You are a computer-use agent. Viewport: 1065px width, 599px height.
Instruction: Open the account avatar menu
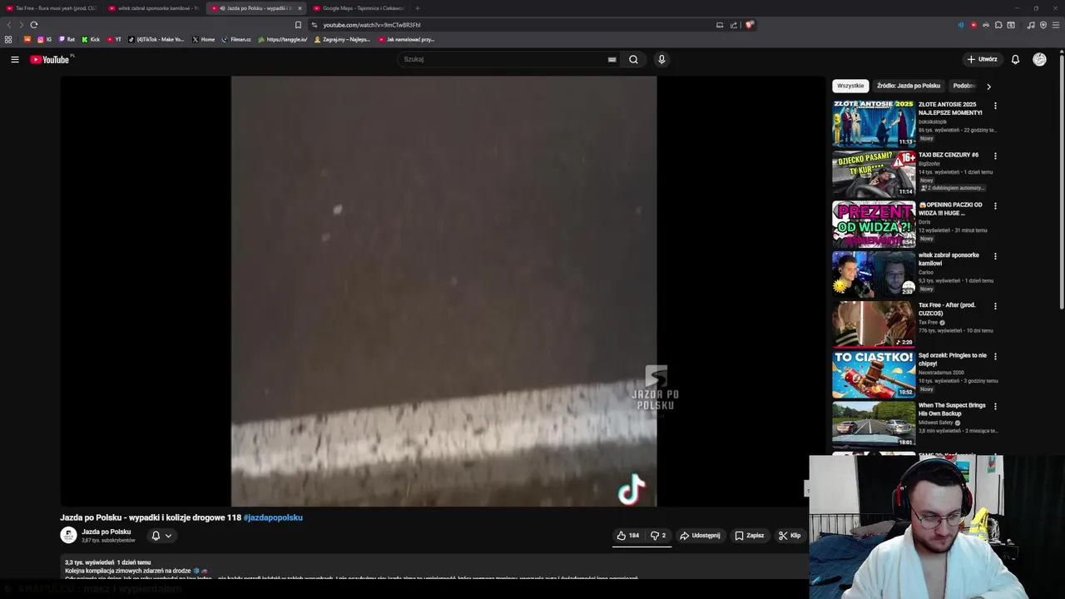pyautogui.click(x=1039, y=59)
